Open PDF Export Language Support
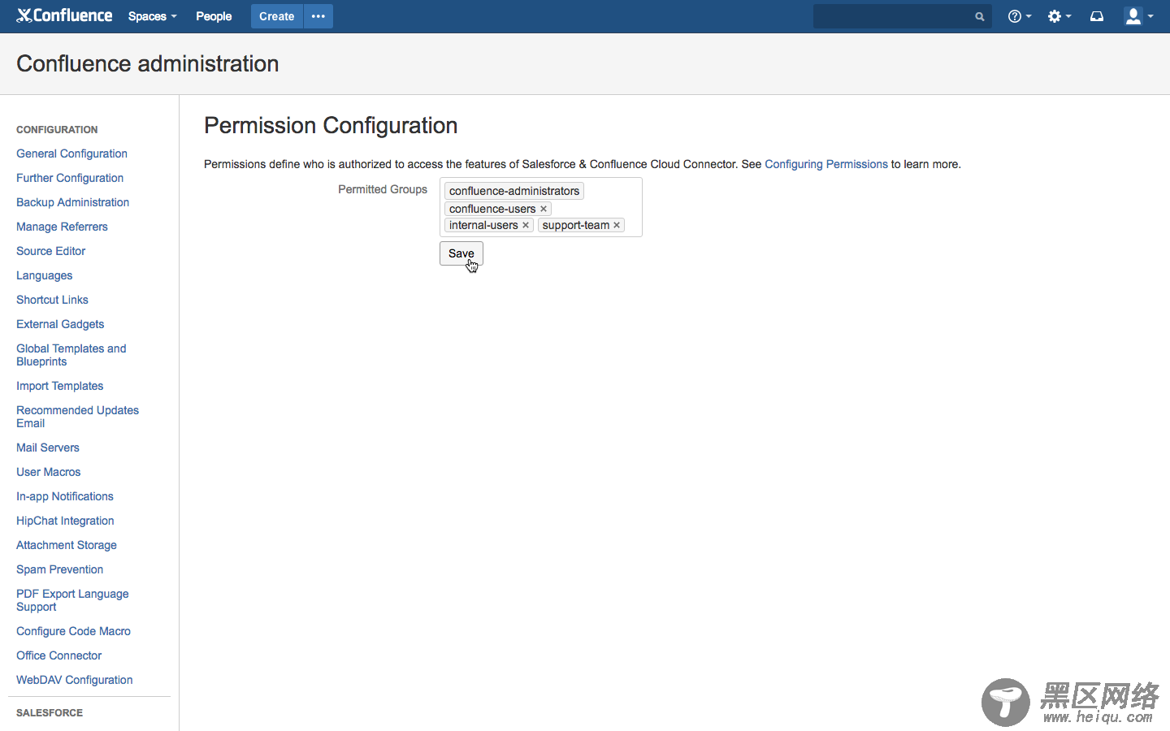Viewport: 1170px width, 731px height. point(72,600)
